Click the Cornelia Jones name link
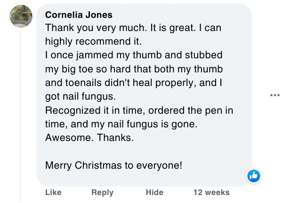Image resolution: width=291 pixels, height=203 pixels. pyautogui.click(x=79, y=15)
